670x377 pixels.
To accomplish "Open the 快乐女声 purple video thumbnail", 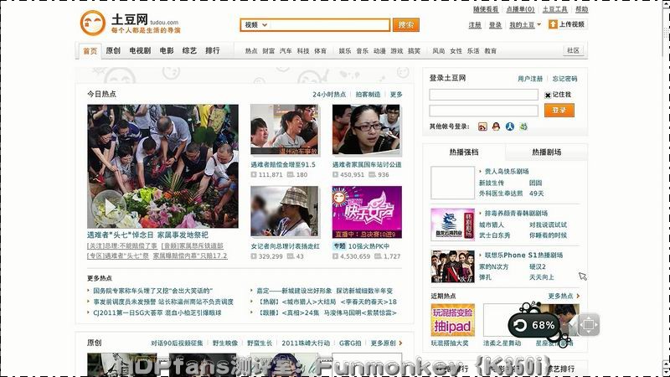I will pos(367,212).
